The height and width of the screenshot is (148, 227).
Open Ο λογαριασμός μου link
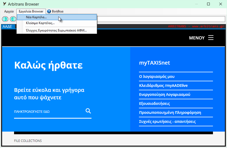coord(157,77)
